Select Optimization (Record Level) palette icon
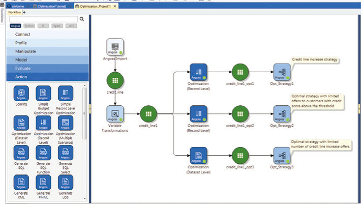The width and height of the screenshot is (361, 204). (43, 123)
